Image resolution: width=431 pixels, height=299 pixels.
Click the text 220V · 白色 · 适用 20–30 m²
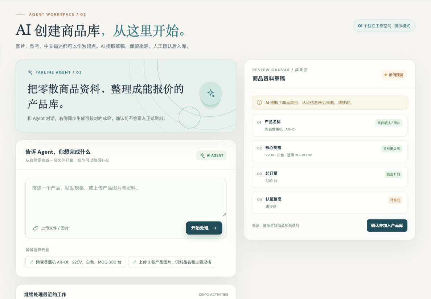289,155
